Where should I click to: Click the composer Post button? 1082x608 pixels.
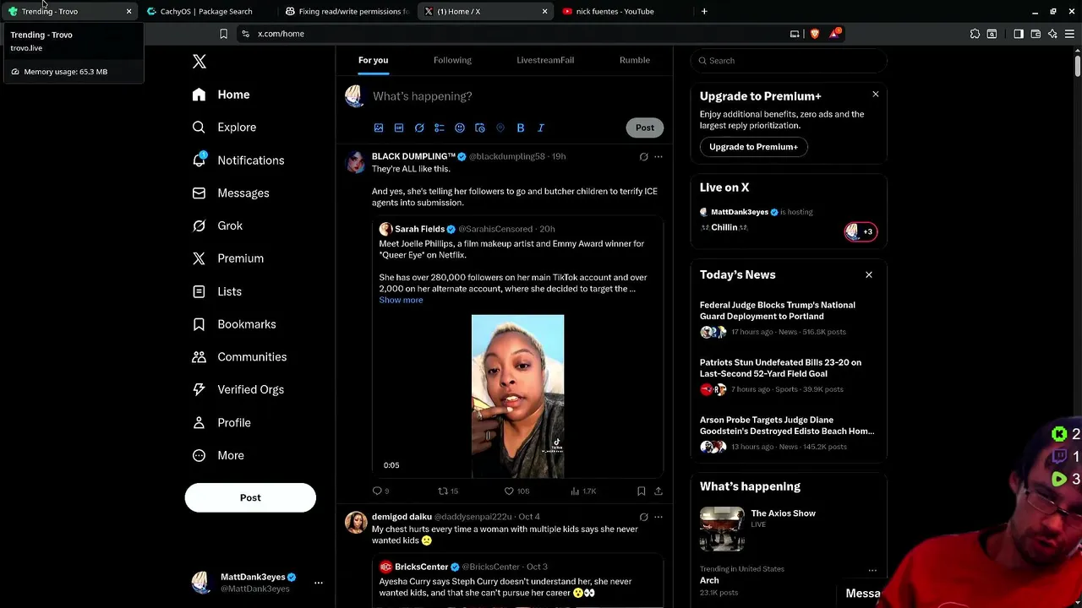(645, 128)
